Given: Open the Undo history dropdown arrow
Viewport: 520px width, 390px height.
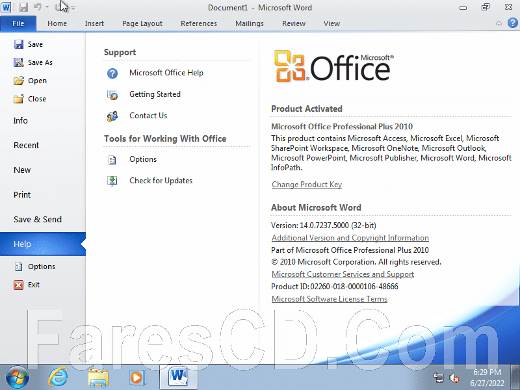Looking at the screenshot, I should (x=47, y=7).
